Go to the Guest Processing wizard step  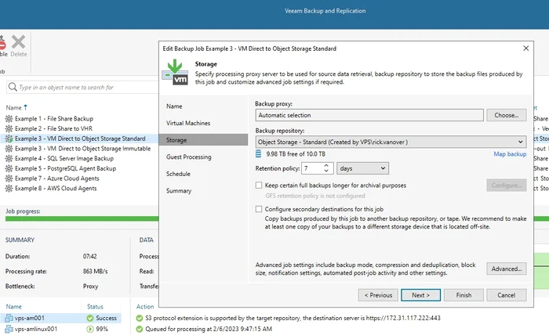(189, 157)
